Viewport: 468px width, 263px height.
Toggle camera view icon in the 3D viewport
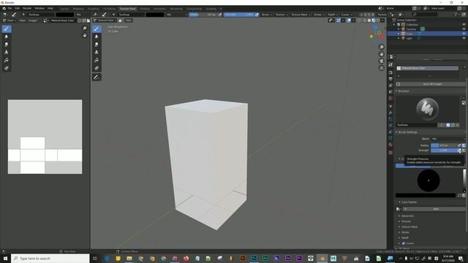(x=382, y=61)
